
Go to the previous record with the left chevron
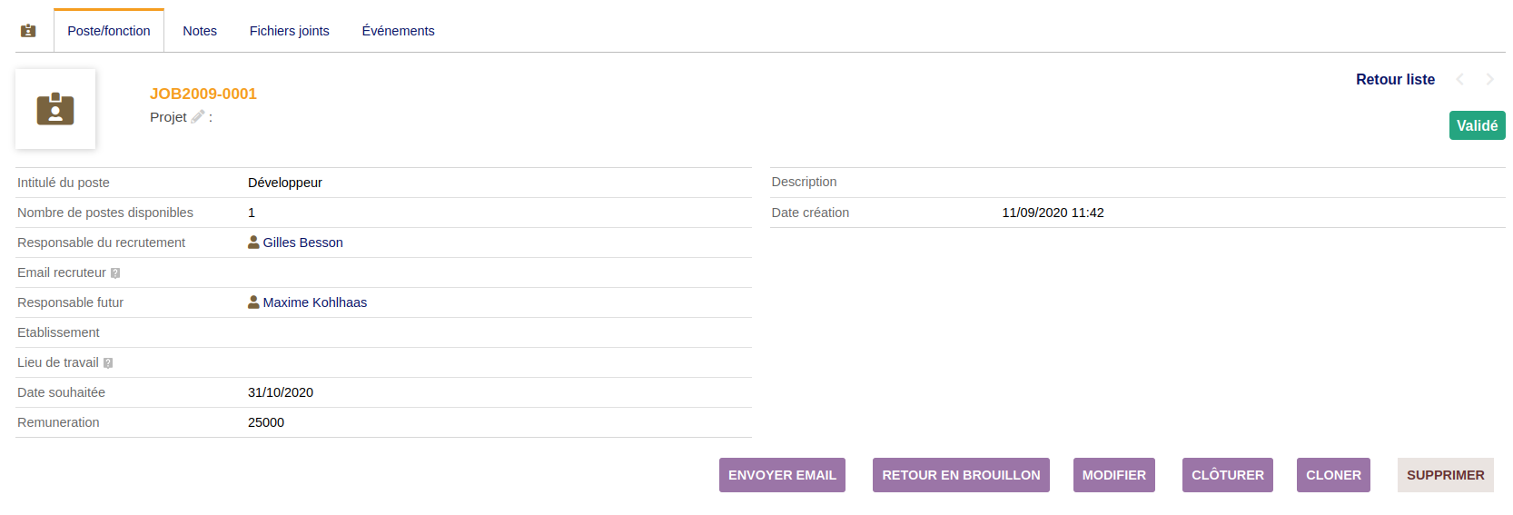(1459, 80)
